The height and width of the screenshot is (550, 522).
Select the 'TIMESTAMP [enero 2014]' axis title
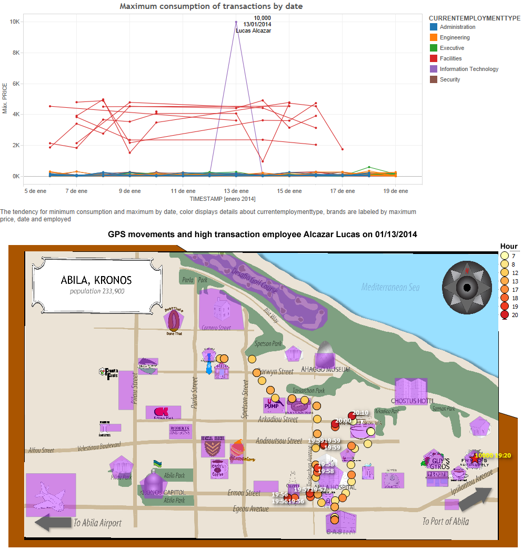[x=223, y=199]
